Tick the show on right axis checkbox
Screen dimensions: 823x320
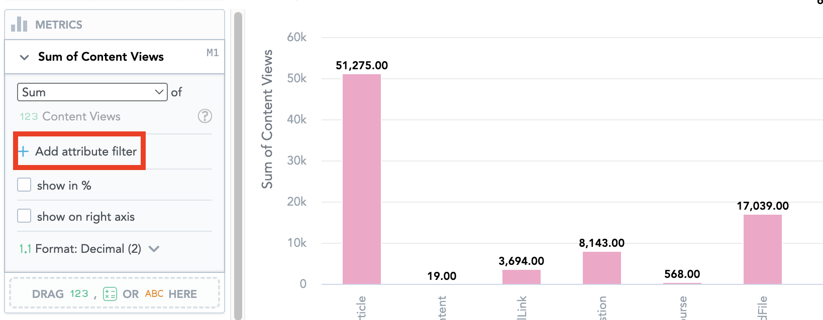pyautogui.click(x=24, y=216)
